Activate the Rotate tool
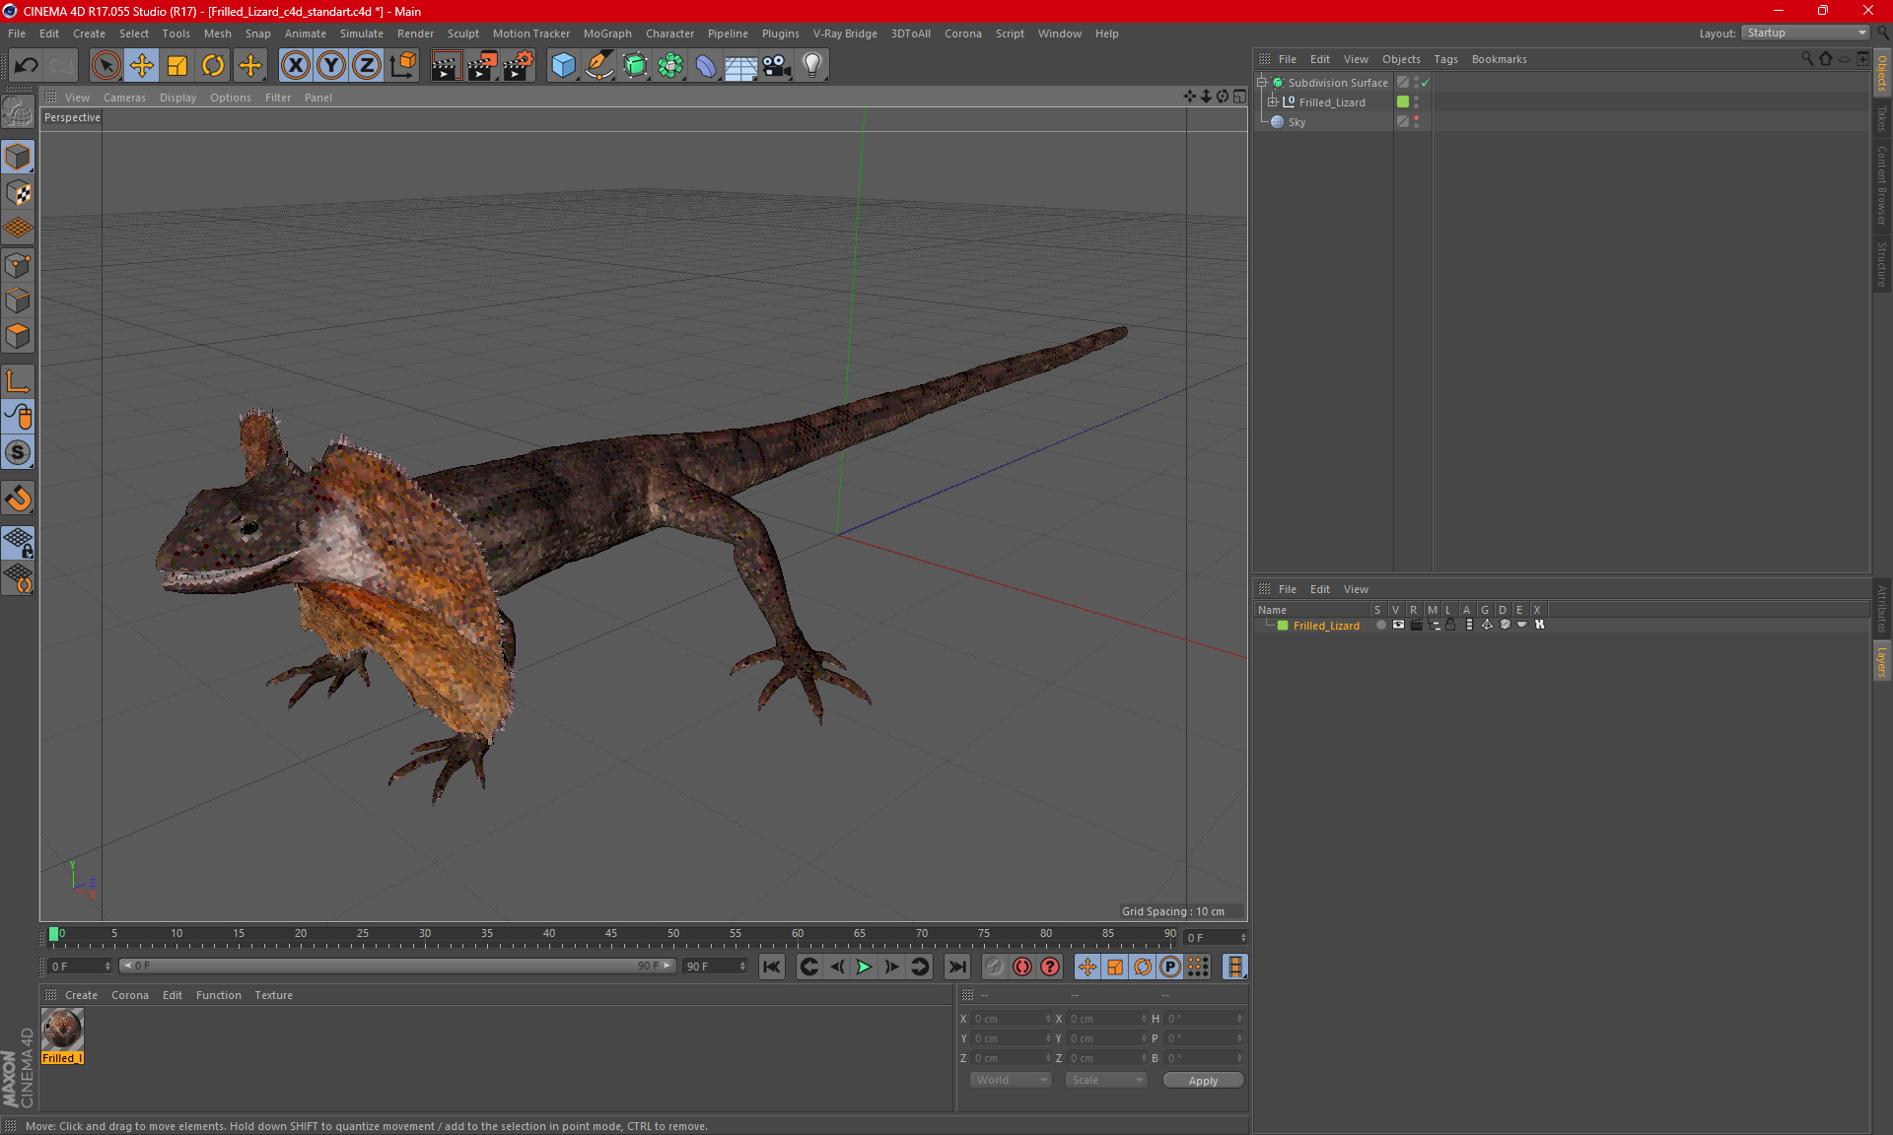 [213, 66]
